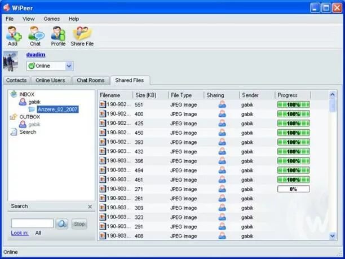Switch to the Online Users tab
Viewport: 345px width, 259px height.
click(50, 80)
